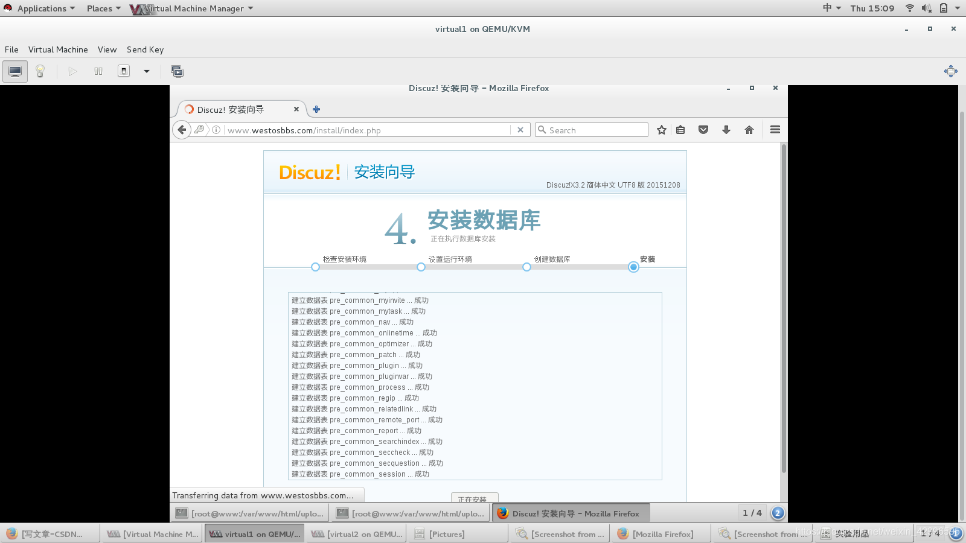
Task: Click the 创建数据库 step marker
Action: coord(526,267)
